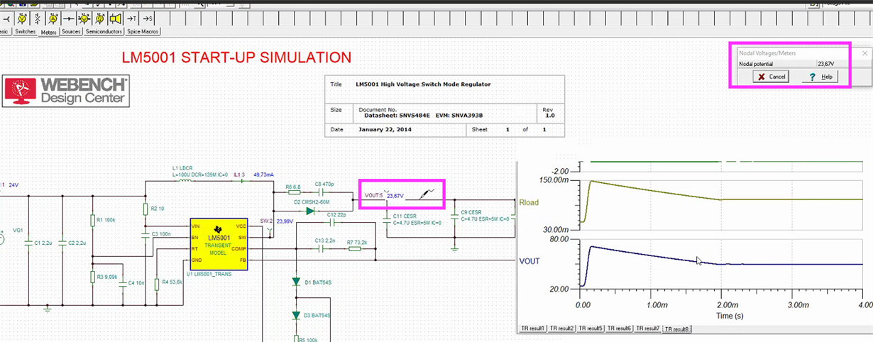This screenshot has width=873, height=342.
Task: Select capacitor C4 10n
Action: pos(133,283)
